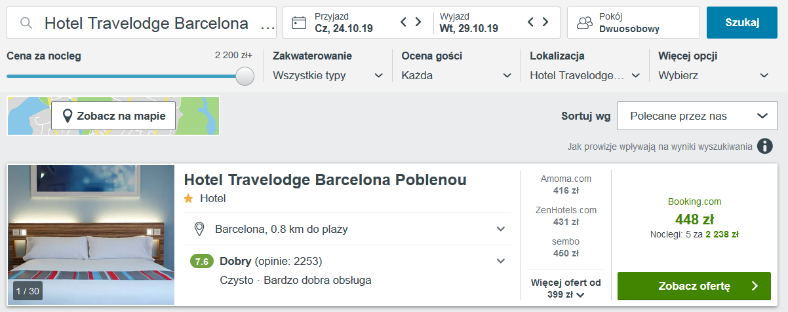This screenshot has width=788, height=312.
Task: Click the info icon about commissions
Action: pos(764,146)
